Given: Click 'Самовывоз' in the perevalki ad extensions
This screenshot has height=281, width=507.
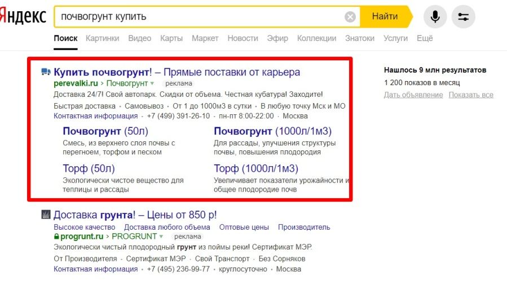Looking at the screenshot, I should click(x=144, y=106).
